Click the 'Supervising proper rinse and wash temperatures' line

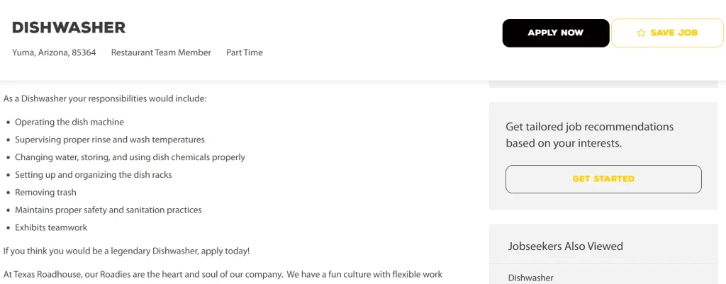pyautogui.click(x=110, y=140)
